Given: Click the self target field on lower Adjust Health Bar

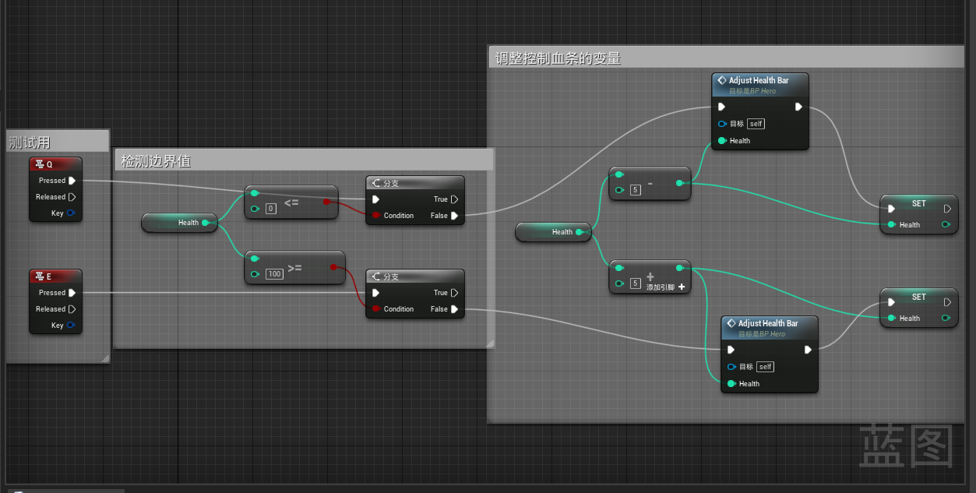Looking at the screenshot, I should 765,367.
